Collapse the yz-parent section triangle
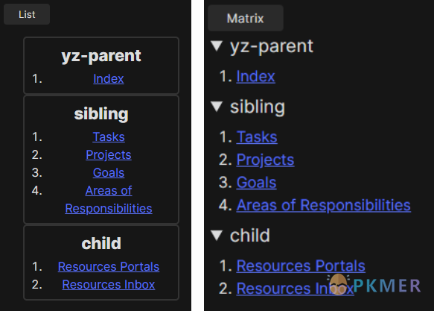Image resolution: width=434 pixels, height=311 pixels. (x=217, y=45)
